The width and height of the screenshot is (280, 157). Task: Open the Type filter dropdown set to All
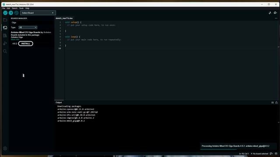pos(28,27)
